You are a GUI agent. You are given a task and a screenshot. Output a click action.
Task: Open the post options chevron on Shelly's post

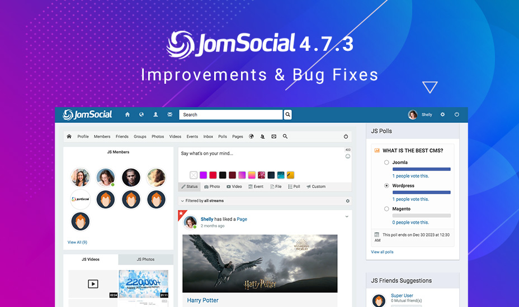(347, 217)
